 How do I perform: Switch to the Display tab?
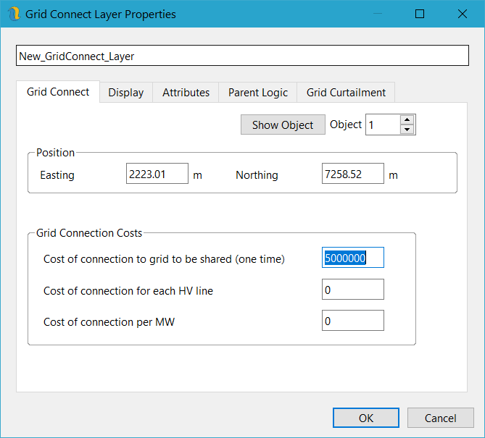[x=126, y=93]
